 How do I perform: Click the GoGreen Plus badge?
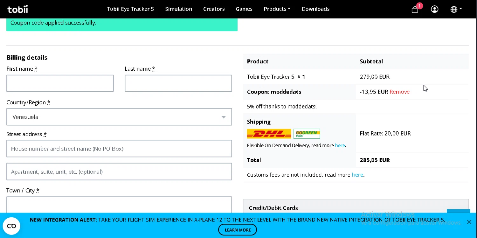point(307,134)
